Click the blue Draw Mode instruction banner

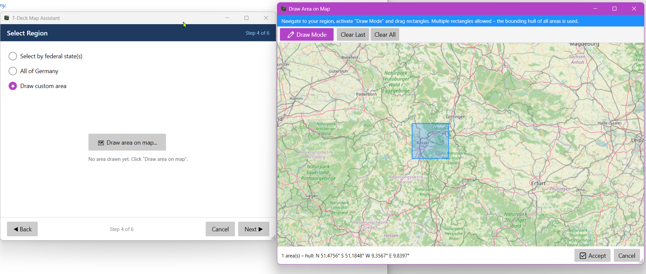(x=461, y=21)
